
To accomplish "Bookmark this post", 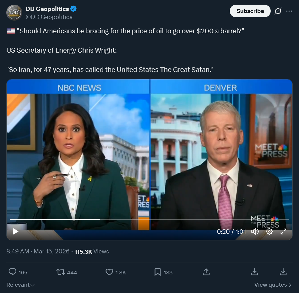I will (x=157, y=272).
